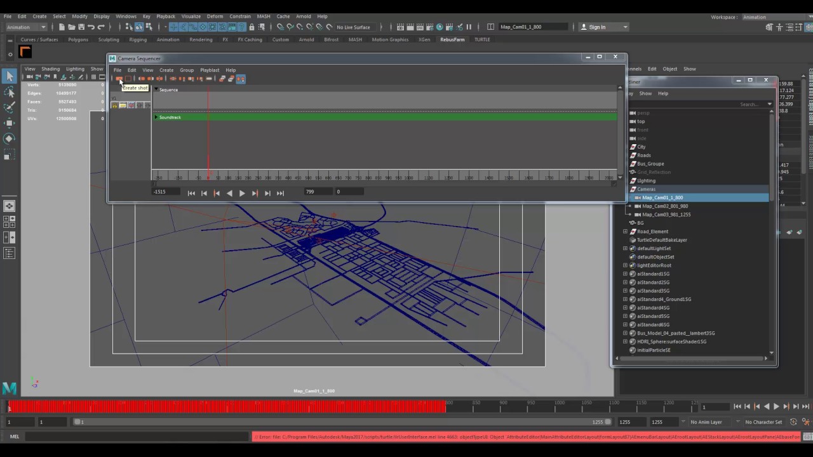Click Play backward in Camera Sequencer

pos(229,193)
